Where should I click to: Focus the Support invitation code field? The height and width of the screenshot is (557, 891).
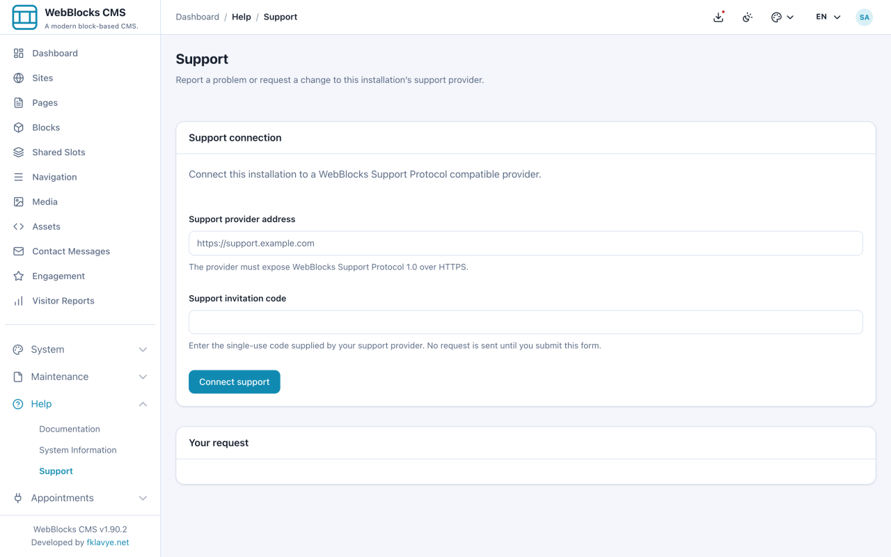526,322
